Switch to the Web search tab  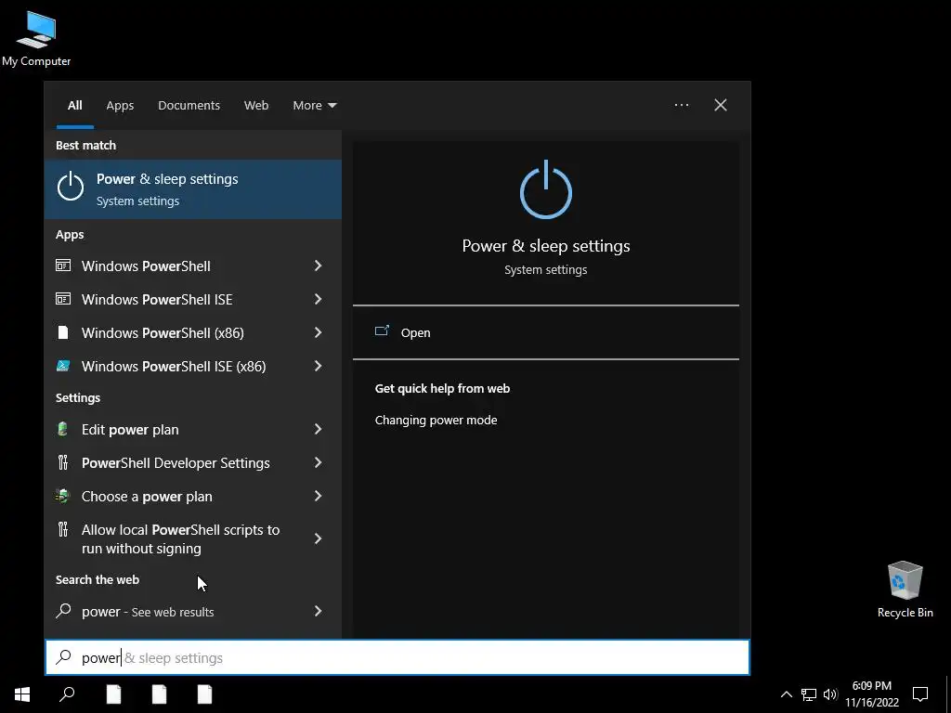coord(256,106)
